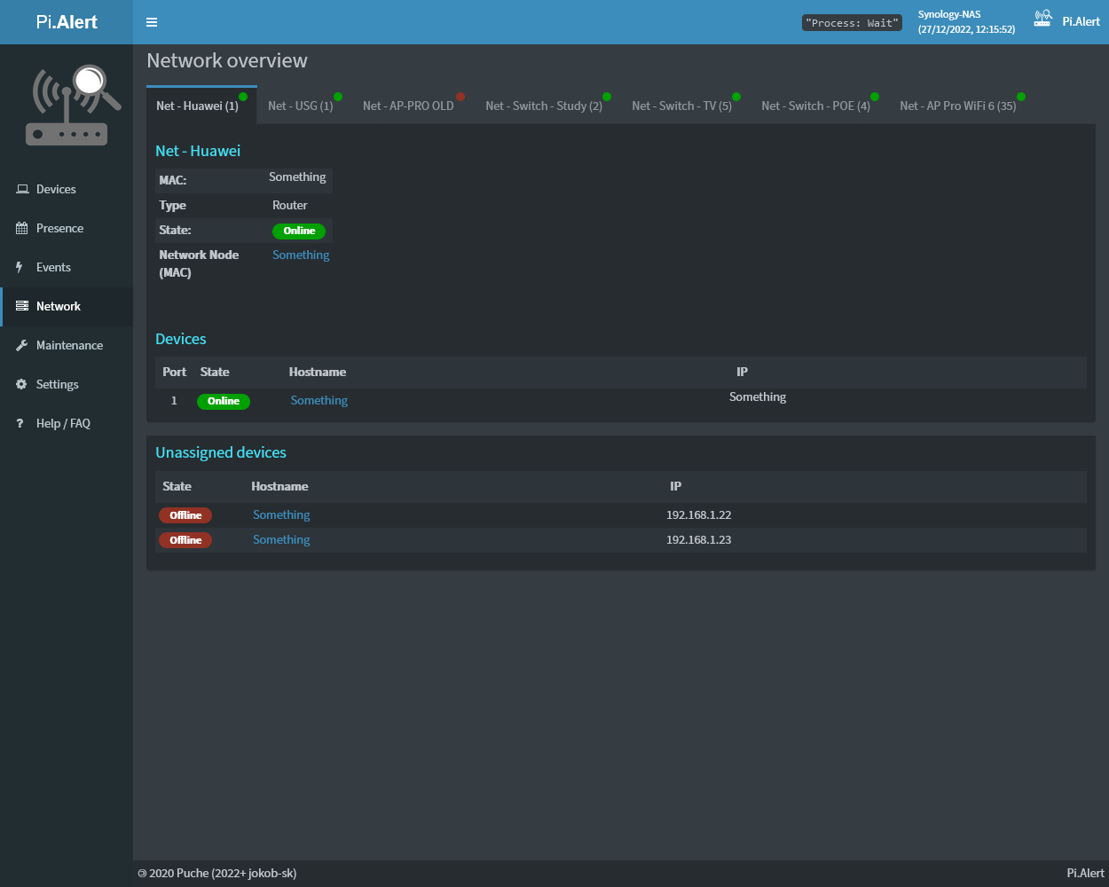Toggle the hamburger sidebar menu icon
The width and height of the screenshot is (1109, 887).
pyautogui.click(x=152, y=22)
